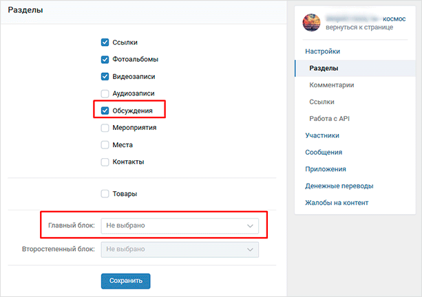Check the Места checkbox
The width and height of the screenshot is (422, 297).
(x=105, y=145)
